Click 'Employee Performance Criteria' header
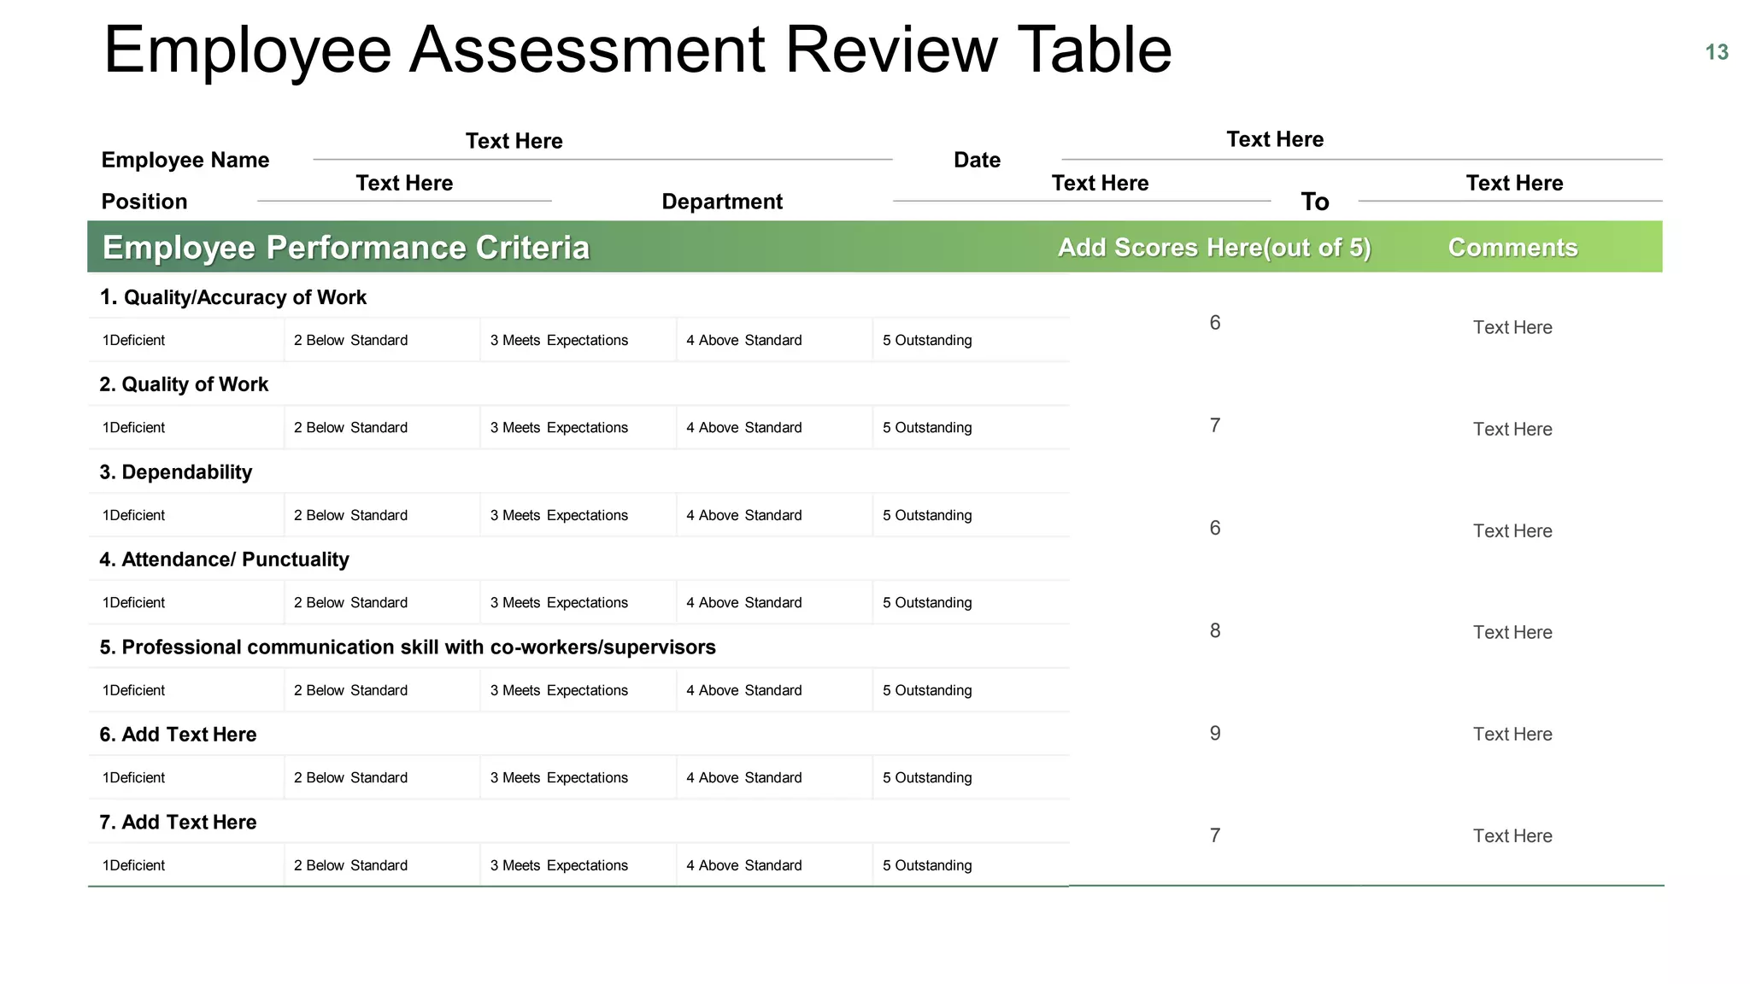Screen dimensions: 1750x984 pyautogui.click(x=346, y=248)
